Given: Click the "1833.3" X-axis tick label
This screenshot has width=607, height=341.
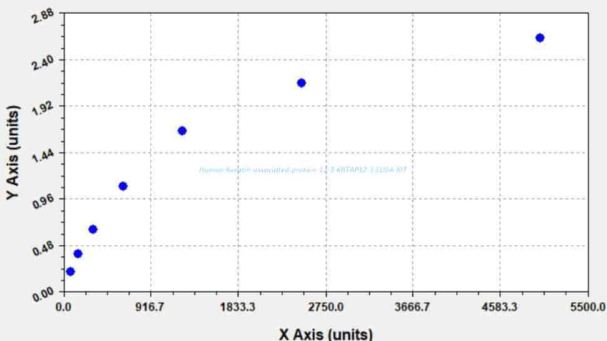Looking at the screenshot, I should tap(238, 307).
